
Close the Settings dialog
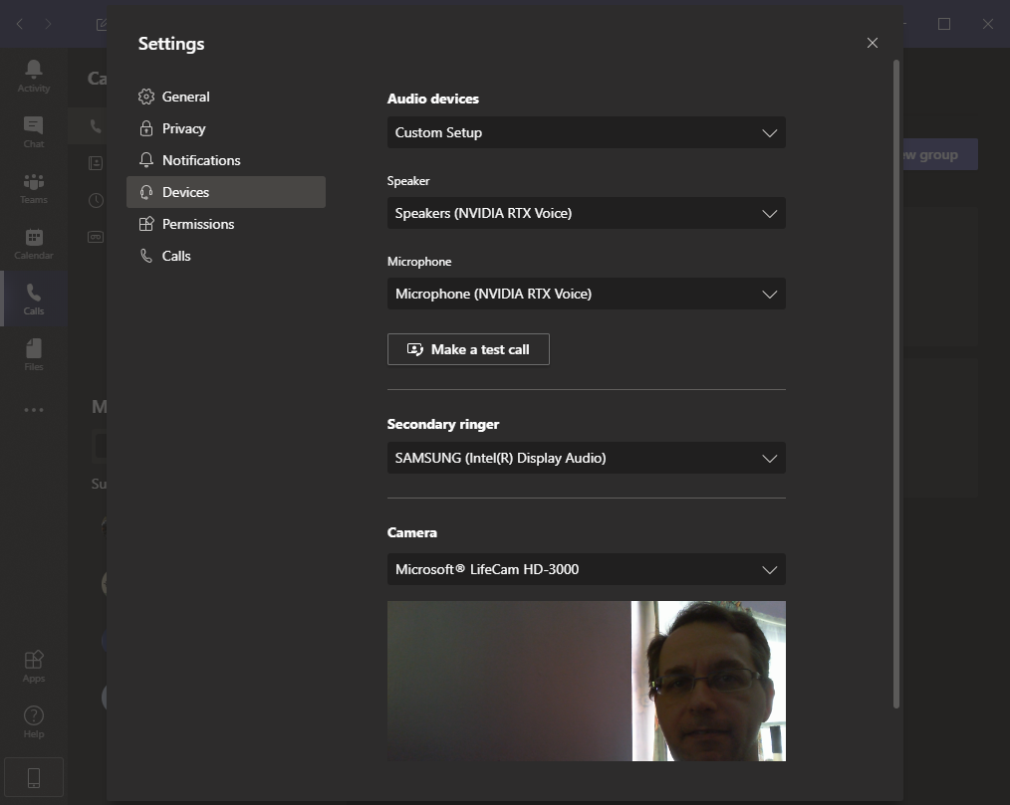click(873, 43)
